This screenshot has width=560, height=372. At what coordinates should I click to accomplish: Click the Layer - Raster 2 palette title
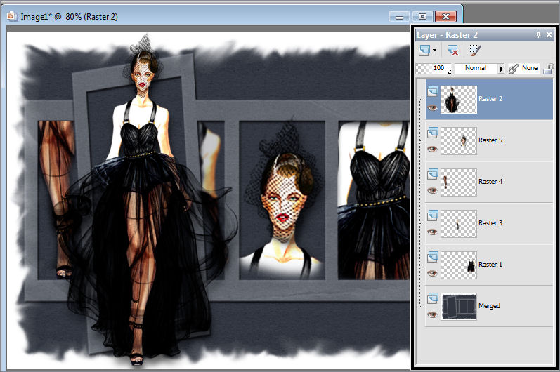[447, 35]
